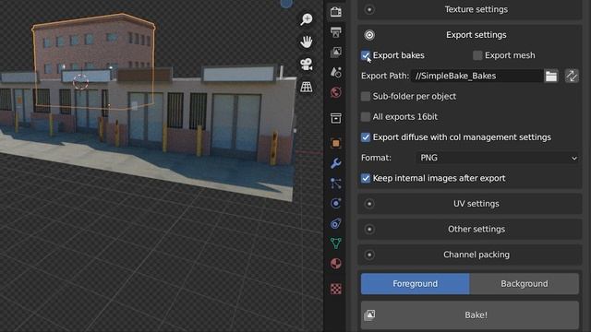Screen dimensions: 591x332
Task: Open the Texture checker tab
Action: [336, 289]
